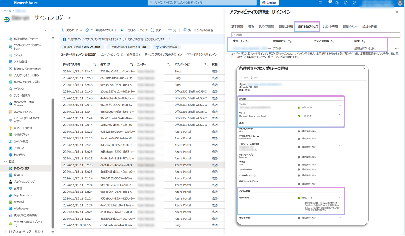Click sidebar scrollbar down arrow
Screen dimensions: 405x236
tap(53, 232)
